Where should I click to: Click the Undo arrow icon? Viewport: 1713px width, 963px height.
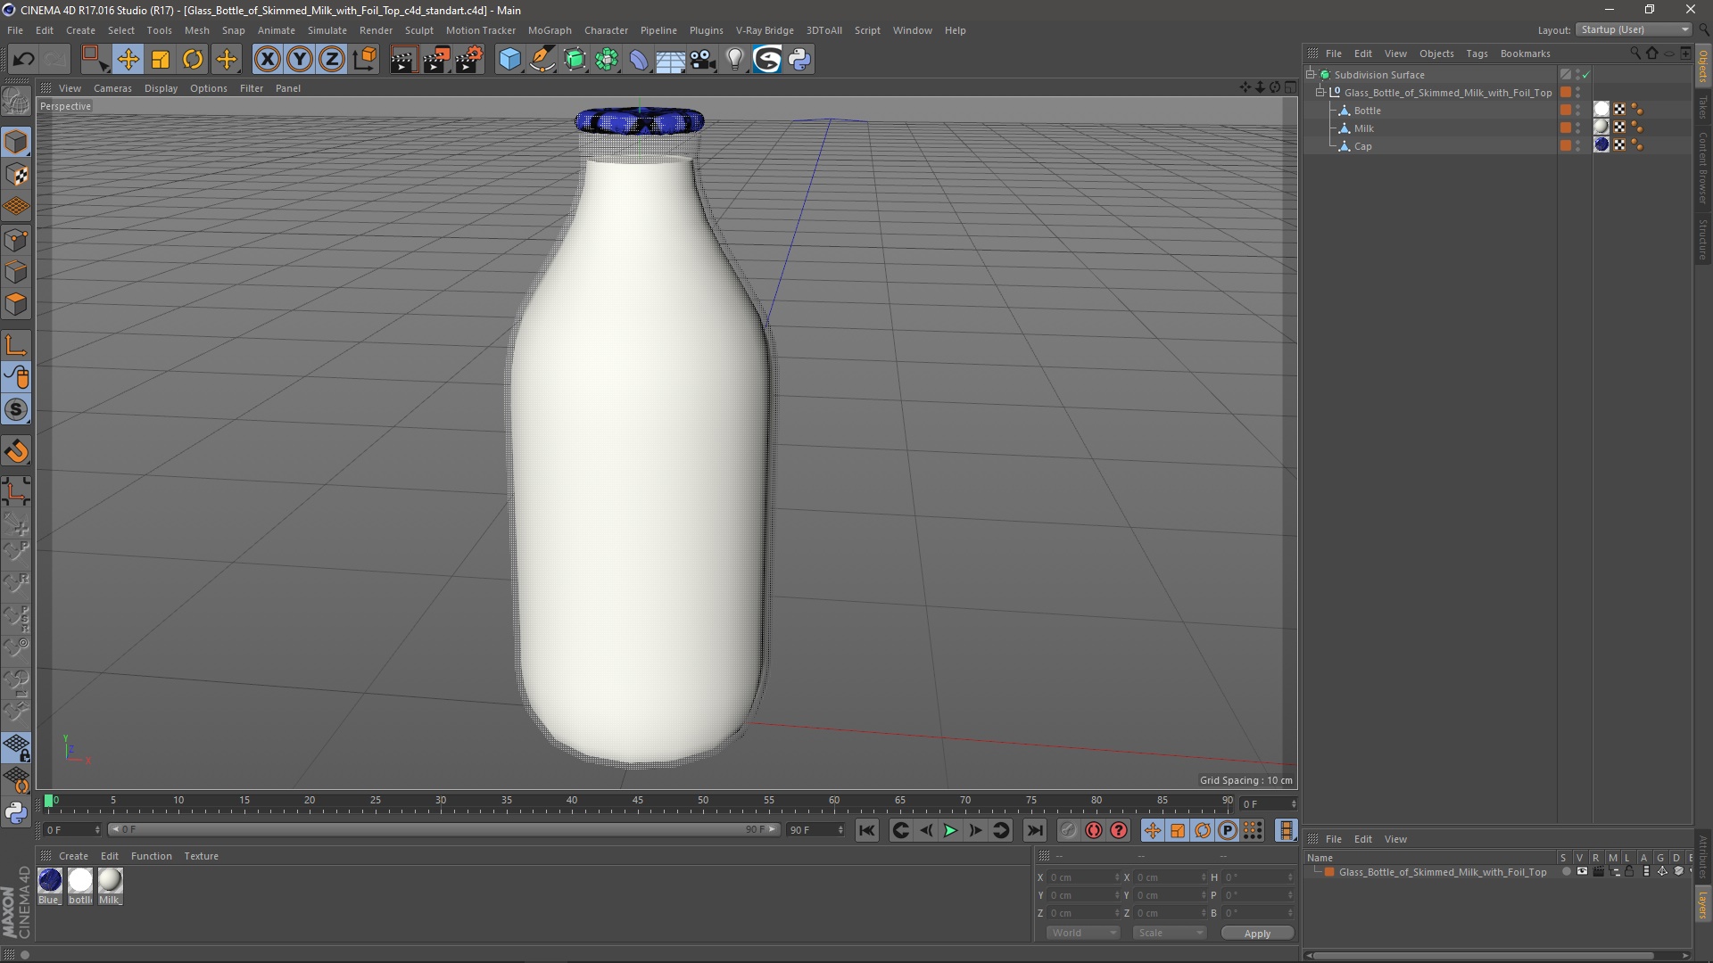click(23, 60)
